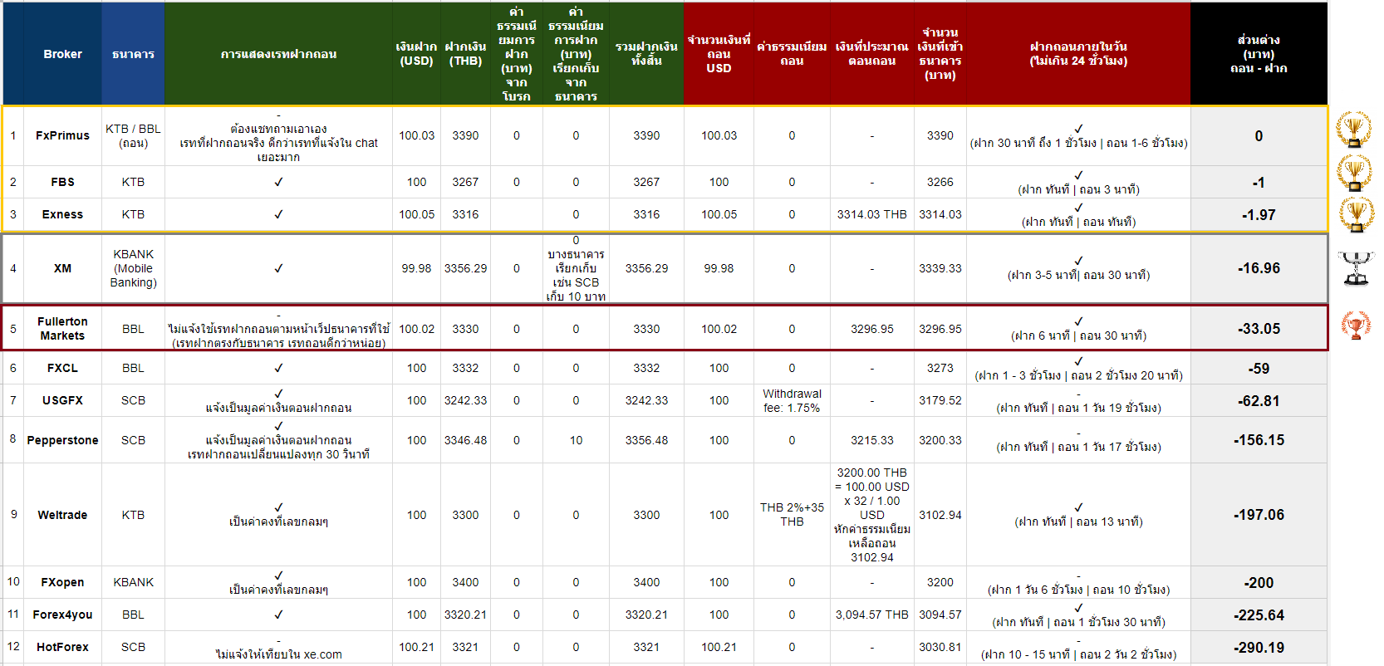Click the "FBS" broker cell
This screenshot has height=666, width=1384.
pos(63,182)
